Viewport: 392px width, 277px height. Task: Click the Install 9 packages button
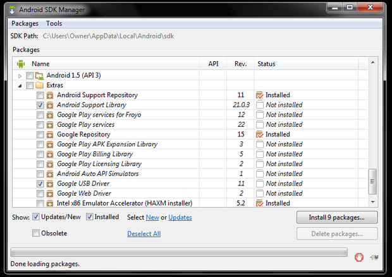click(x=337, y=217)
